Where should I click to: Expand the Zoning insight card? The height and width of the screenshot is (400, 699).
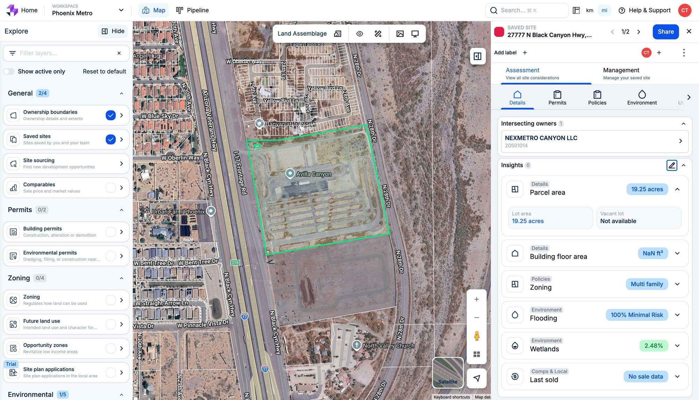(x=677, y=284)
